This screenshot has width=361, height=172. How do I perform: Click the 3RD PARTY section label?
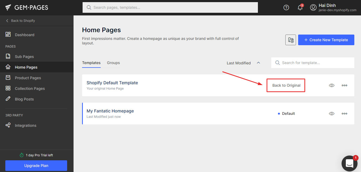[x=14, y=115]
